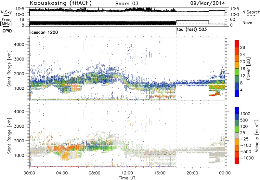This screenshot has height=180, width=260.
Task: Click the 20:00 time tick label
Action: click(192, 173)
